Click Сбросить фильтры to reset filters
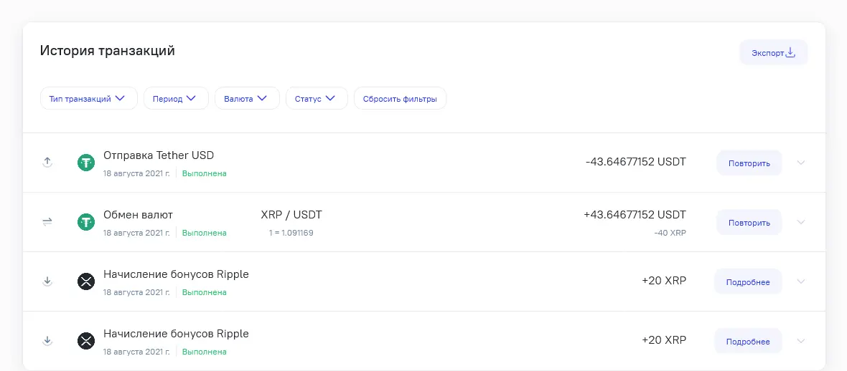This screenshot has width=847, height=371. pyautogui.click(x=400, y=98)
